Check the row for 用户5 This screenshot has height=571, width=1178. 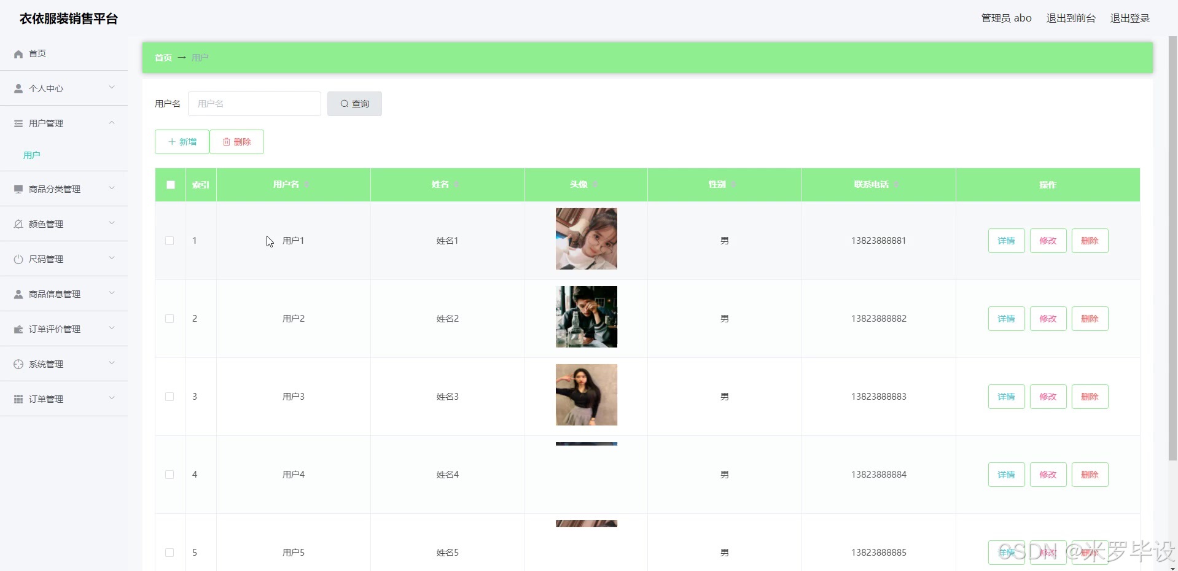click(170, 553)
